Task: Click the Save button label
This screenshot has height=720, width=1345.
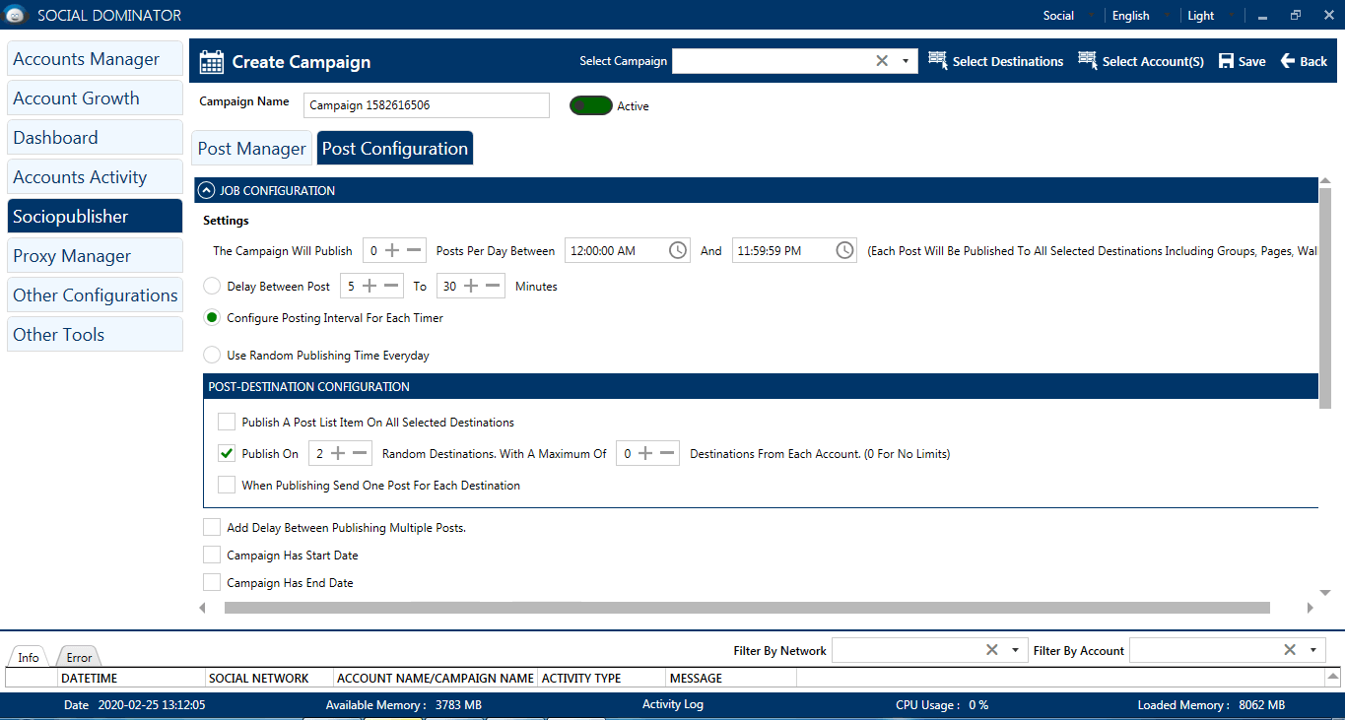Action: (1252, 61)
